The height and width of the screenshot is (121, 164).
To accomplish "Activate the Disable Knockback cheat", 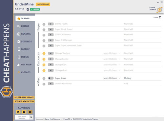I will pos(51,84).
